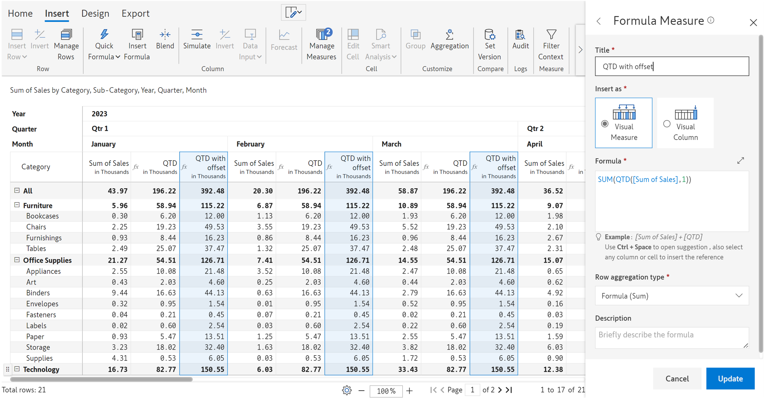Image resolution: width=764 pixels, height=399 pixels.
Task: Switch to the Export tab
Action: click(135, 13)
